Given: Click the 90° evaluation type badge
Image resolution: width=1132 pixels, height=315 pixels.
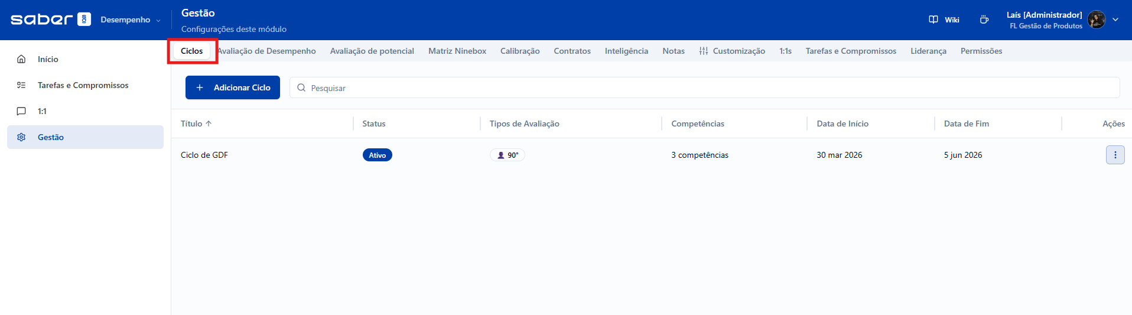Looking at the screenshot, I should point(508,155).
